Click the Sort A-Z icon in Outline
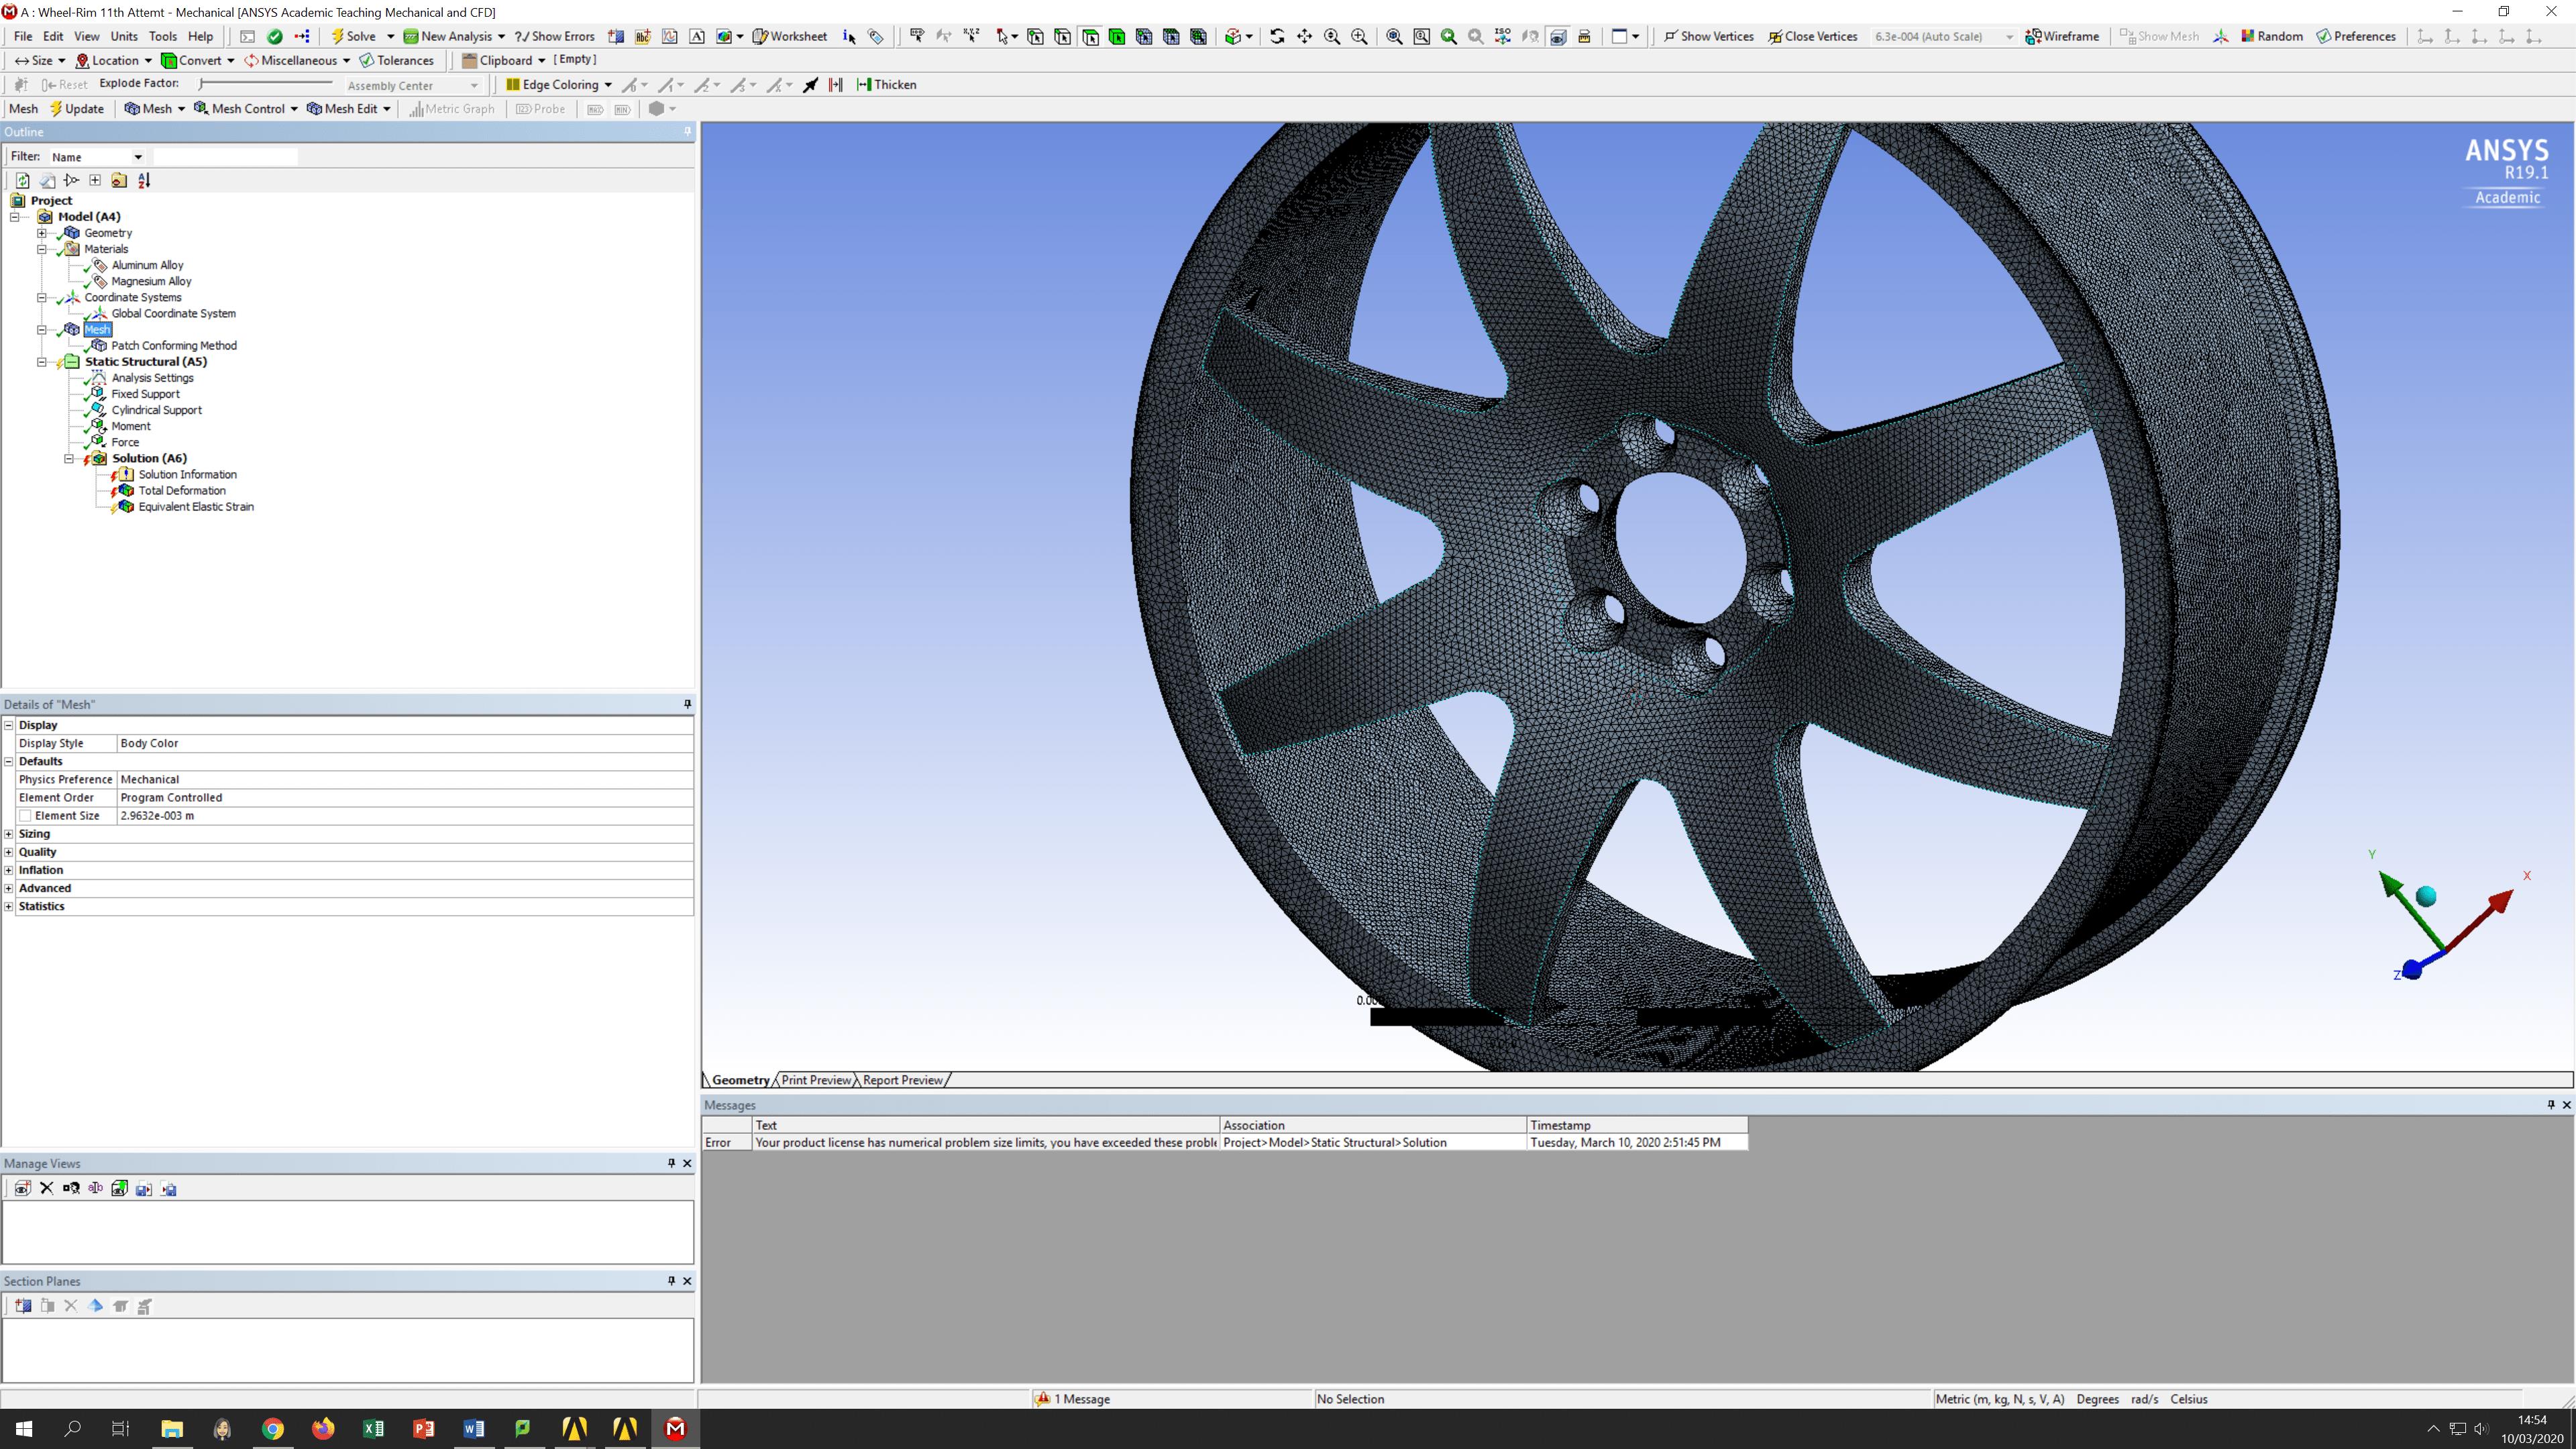 144,180
